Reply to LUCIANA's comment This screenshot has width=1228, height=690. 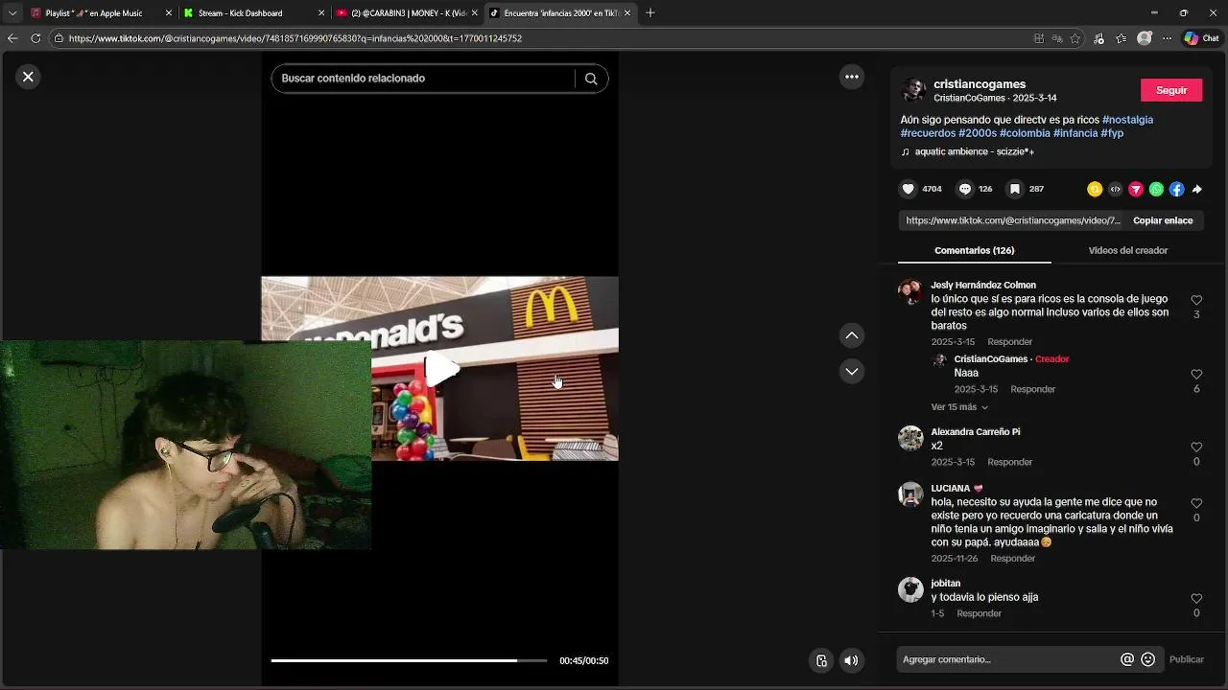1013,559
